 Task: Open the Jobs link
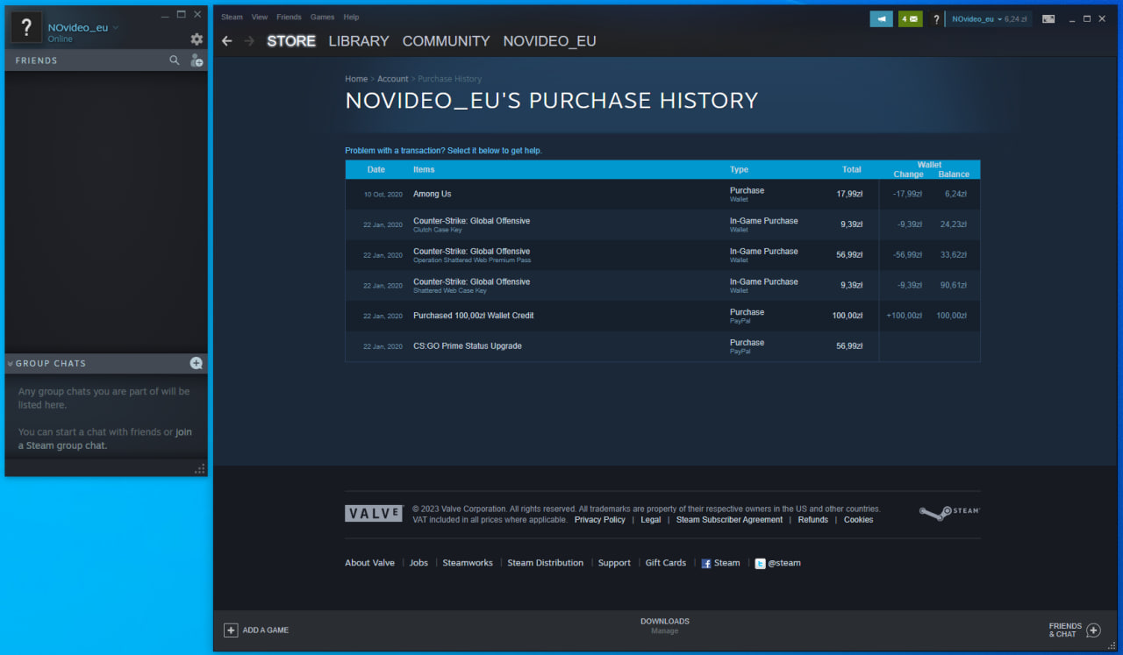(418, 563)
